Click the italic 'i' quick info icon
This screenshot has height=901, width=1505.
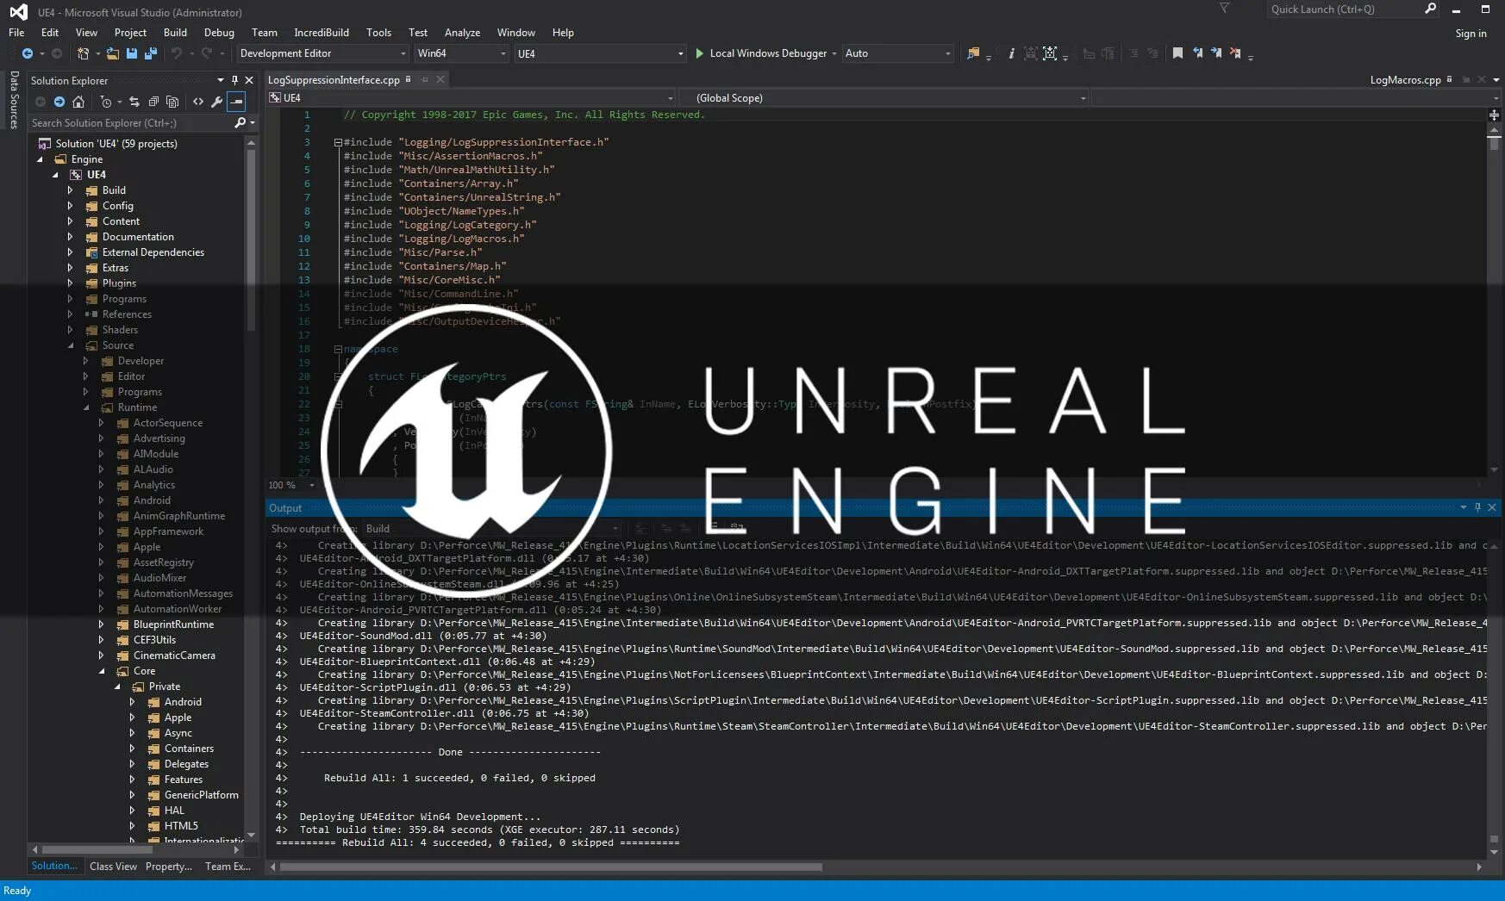[1011, 53]
